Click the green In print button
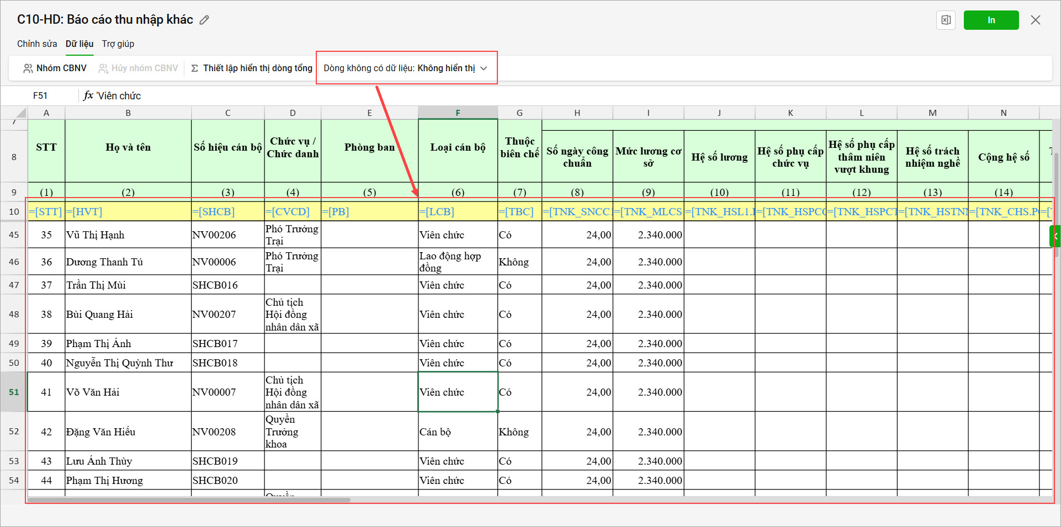The height and width of the screenshot is (527, 1061). 991,20
